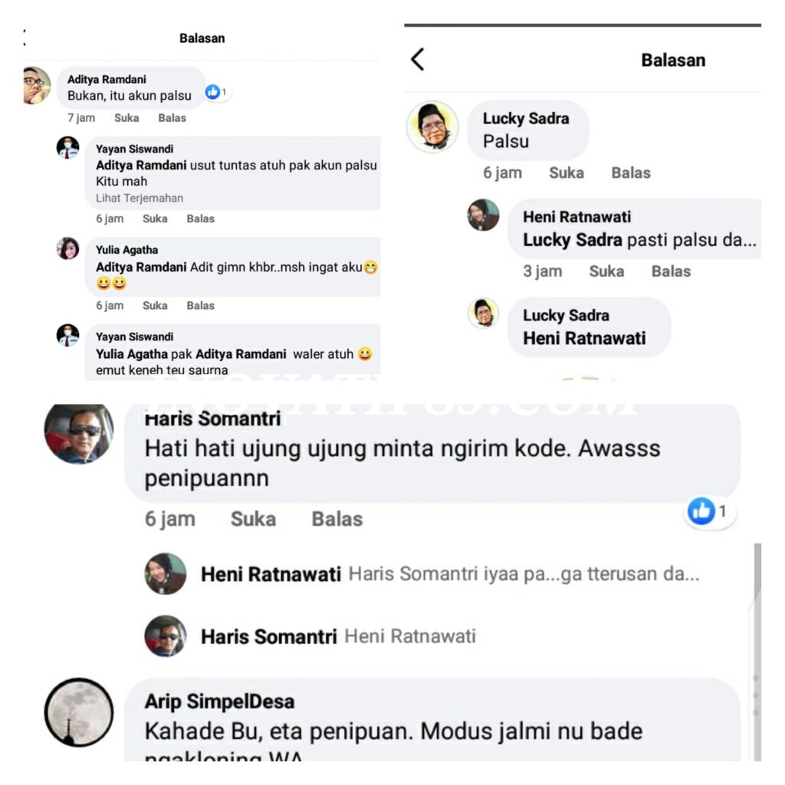Image resolution: width=785 pixels, height=785 pixels.
Task: Open Aditya Ramdani's profile avatar
Action: (x=37, y=85)
